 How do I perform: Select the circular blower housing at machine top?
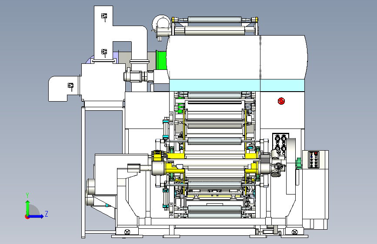(x=161, y=23)
